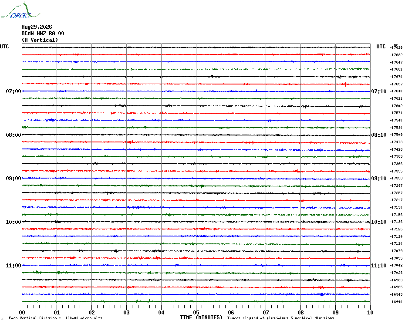The image size is (405, 324).
Task: Click the DC offset value -17055
Action: click(396, 258)
